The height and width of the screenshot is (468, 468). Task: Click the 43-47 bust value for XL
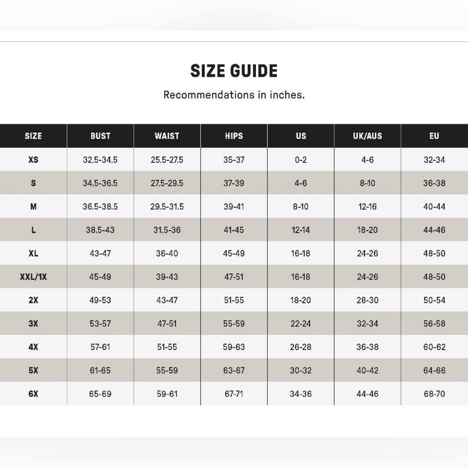coord(100,253)
